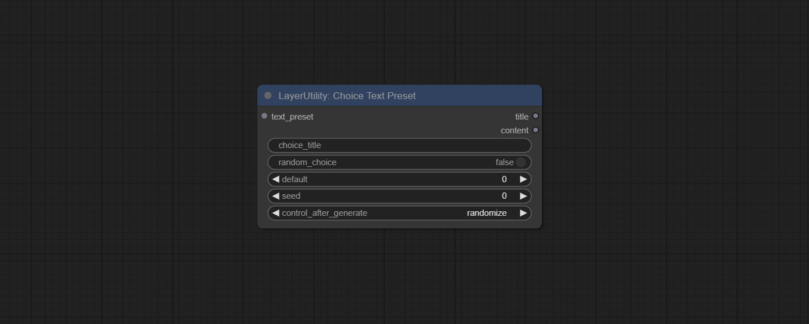The width and height of the screenshot is (809, 324).
Task: Click the seed widget's value 0
Action: tap(504, 196)
